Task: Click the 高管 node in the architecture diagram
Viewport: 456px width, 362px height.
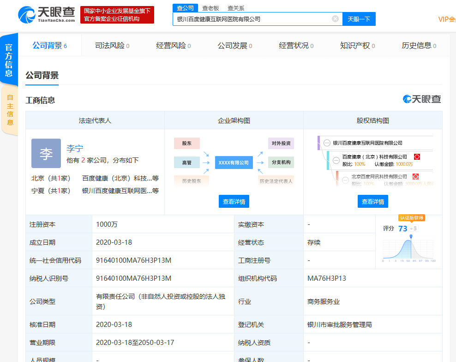Action: (x=186, y=162)
